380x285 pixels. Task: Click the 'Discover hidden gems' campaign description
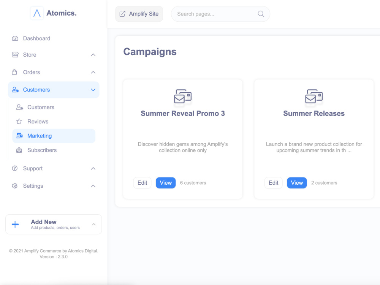(183, 147)
